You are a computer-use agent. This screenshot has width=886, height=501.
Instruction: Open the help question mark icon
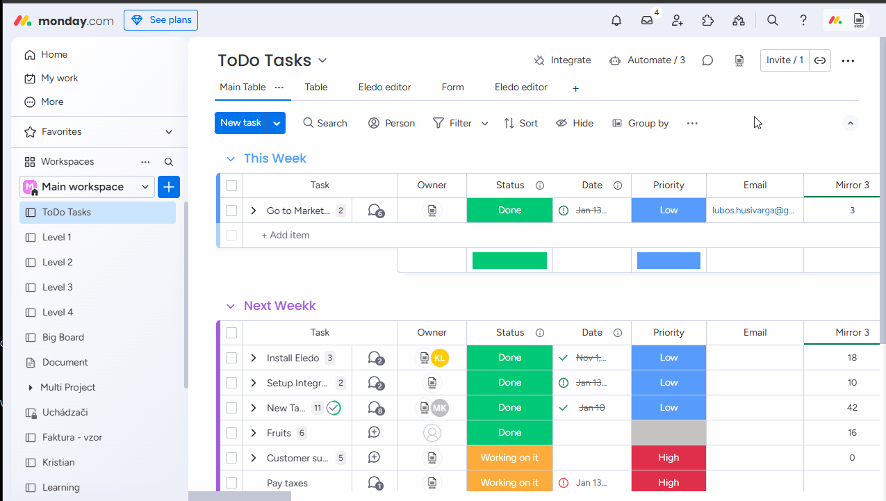(803, 20)
